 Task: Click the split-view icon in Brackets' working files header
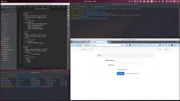click(15, 7)
